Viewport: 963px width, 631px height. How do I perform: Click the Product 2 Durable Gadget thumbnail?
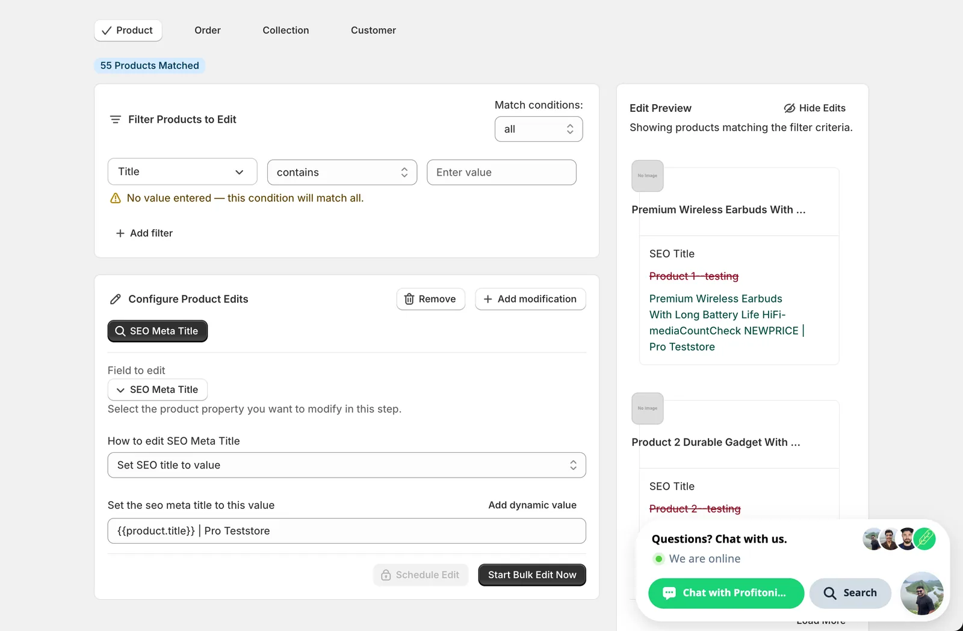[648, 409]
